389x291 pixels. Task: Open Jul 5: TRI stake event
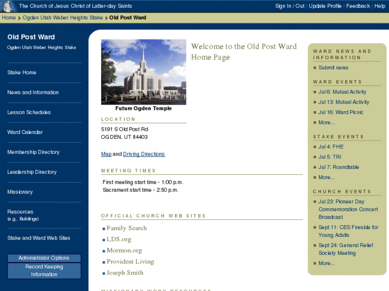330,157
